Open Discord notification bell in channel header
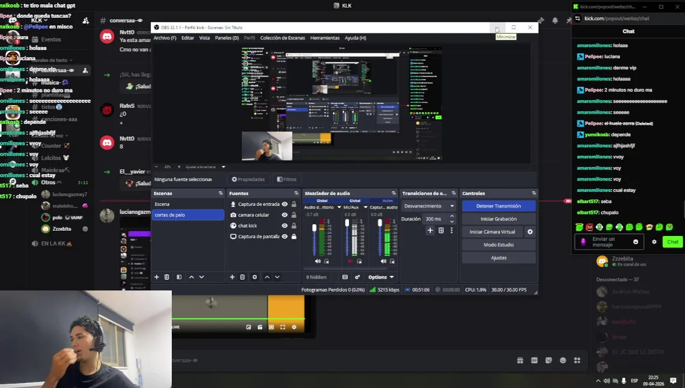This screenshot has height=388, width=685. pyautogui.click(x=555, y=20)
